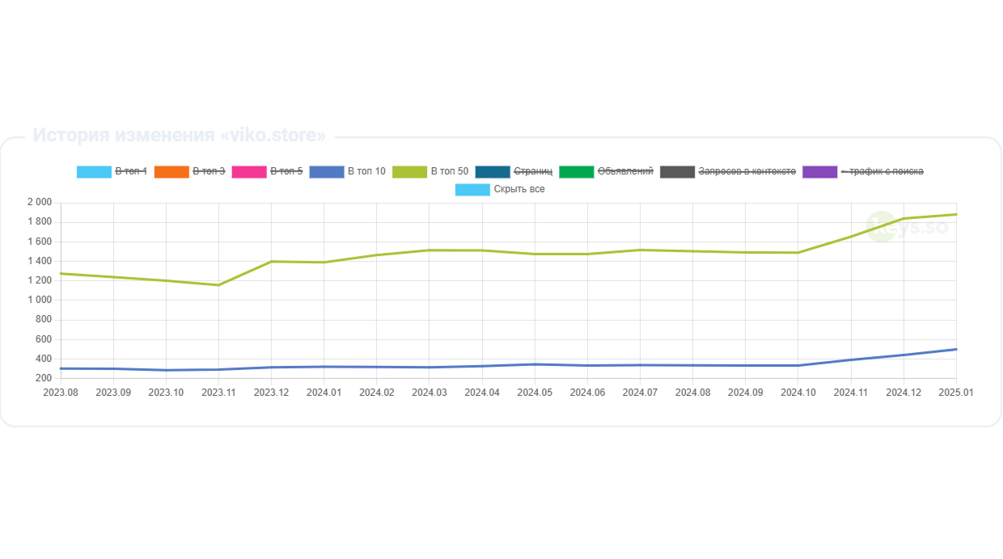
Task: Click the purple traffic legend swatch
Action: pos(820,171)
